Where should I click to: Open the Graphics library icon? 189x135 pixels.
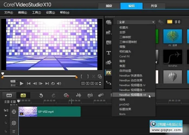(109, 62)
